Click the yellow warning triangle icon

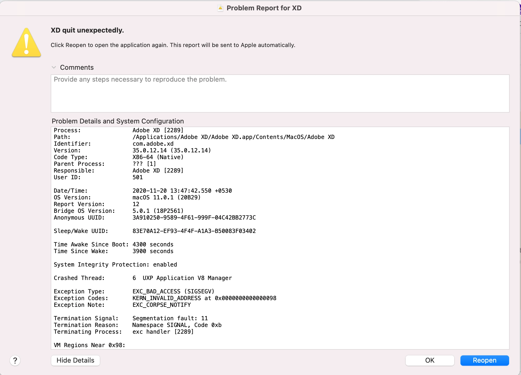[26, 43]
